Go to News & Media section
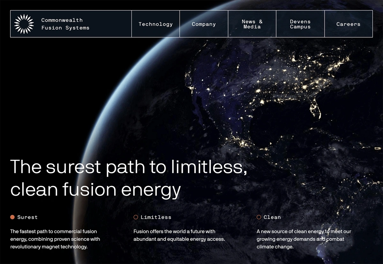The height and width of the screenshot is (264, 383). click(x=252, y=24)
